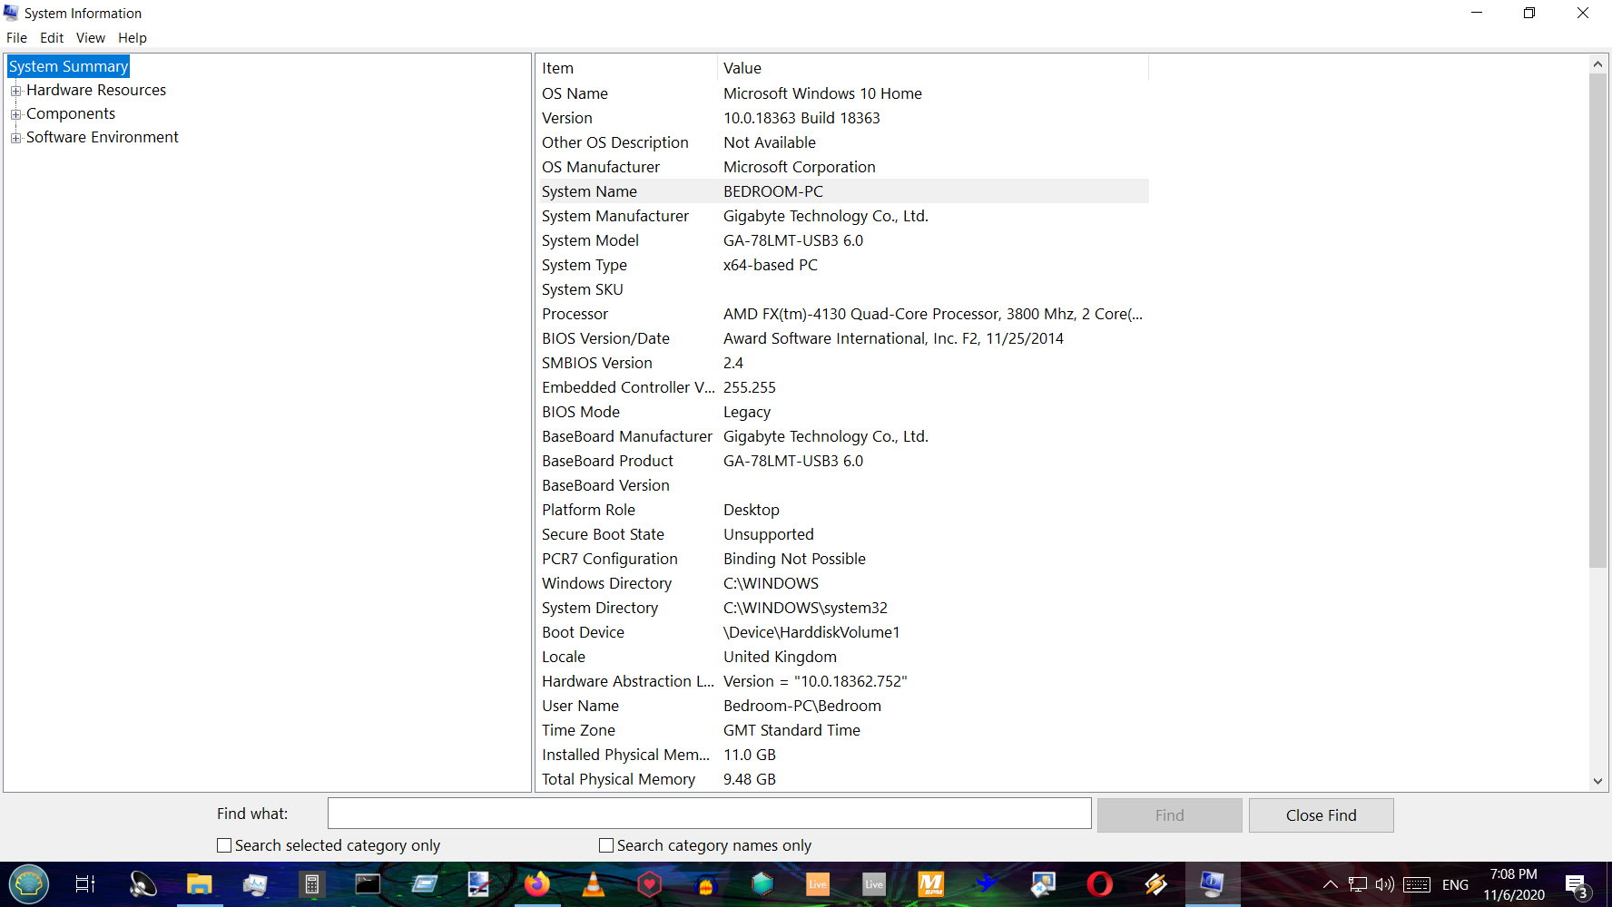The image size is (1612, 907).
Task: Launch Opera browser from the taskbar
Action: click(x=1099, y=883)
